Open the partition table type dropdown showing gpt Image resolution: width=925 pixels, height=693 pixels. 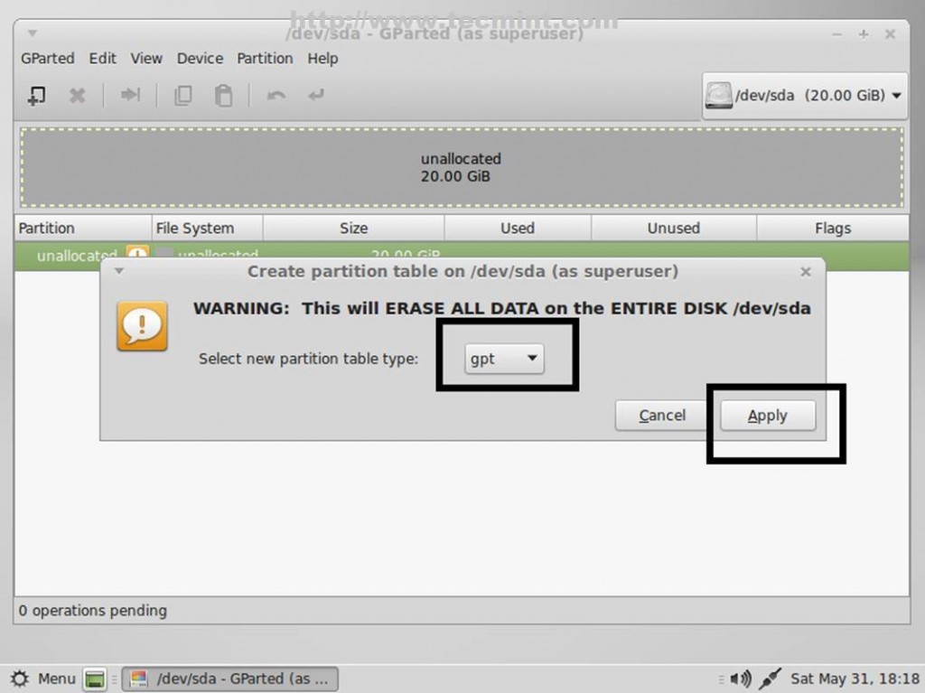(502, 359)
